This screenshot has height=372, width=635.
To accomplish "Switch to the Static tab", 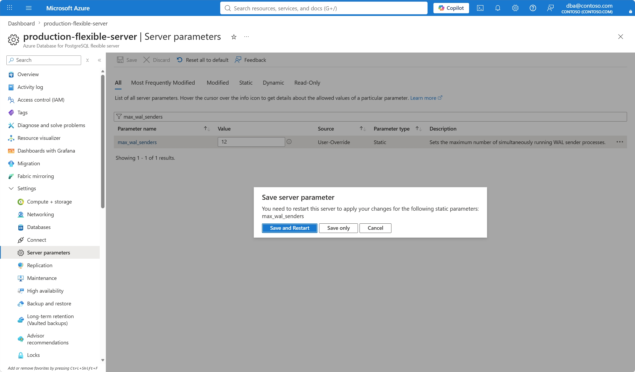I will 246,83.
